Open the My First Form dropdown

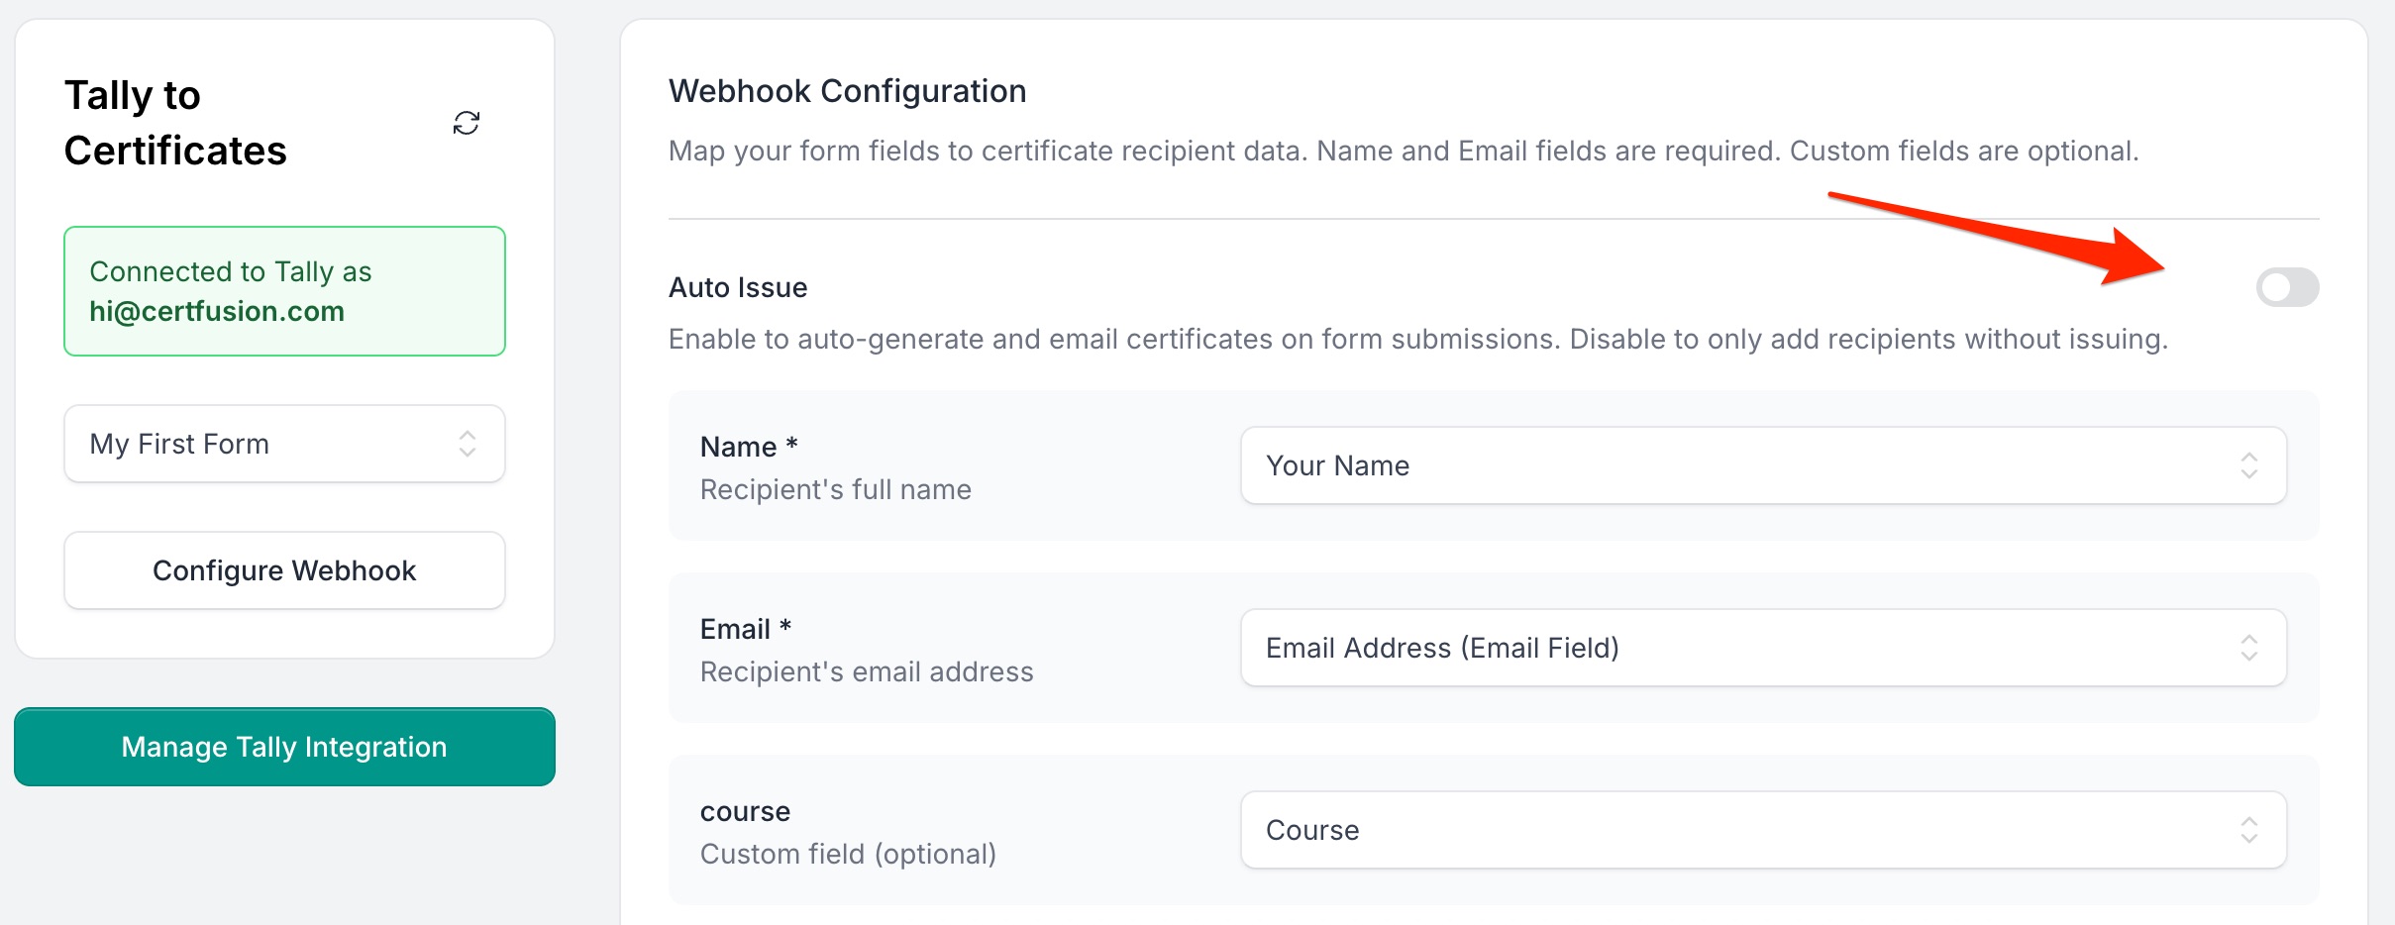(x=284, y=444)
